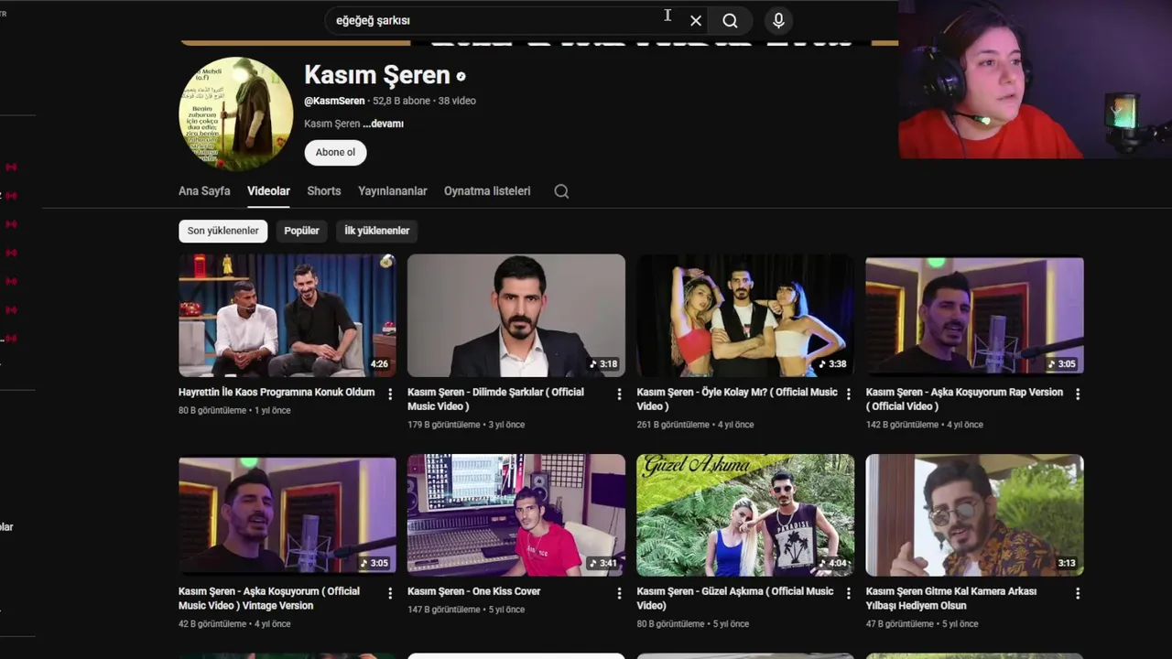Screen dimensions: 1172x659
Task: Go to the Yayınlananlar tab
Action: 392,191
